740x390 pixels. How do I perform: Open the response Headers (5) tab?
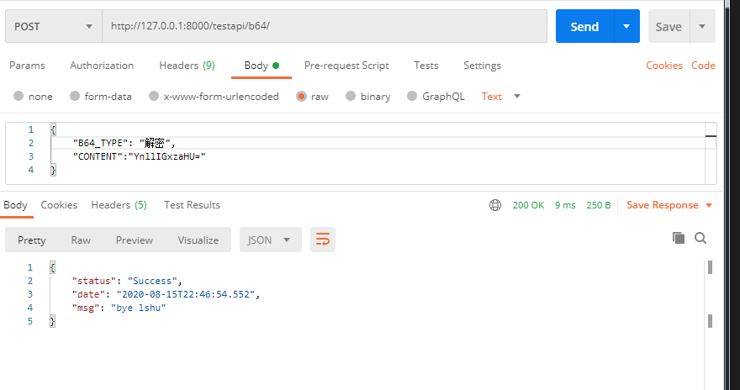pos(119,205)
